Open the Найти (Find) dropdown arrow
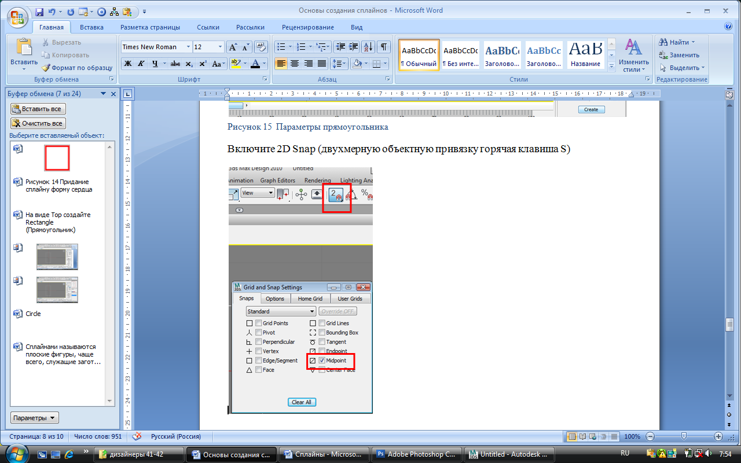 click(x=692, y=42)
